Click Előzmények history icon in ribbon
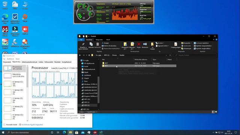The width and height of the screenshot is (240, 135). [186, 49]
